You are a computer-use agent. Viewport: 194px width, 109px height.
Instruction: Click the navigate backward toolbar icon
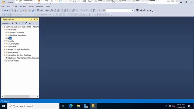point(5,11)
